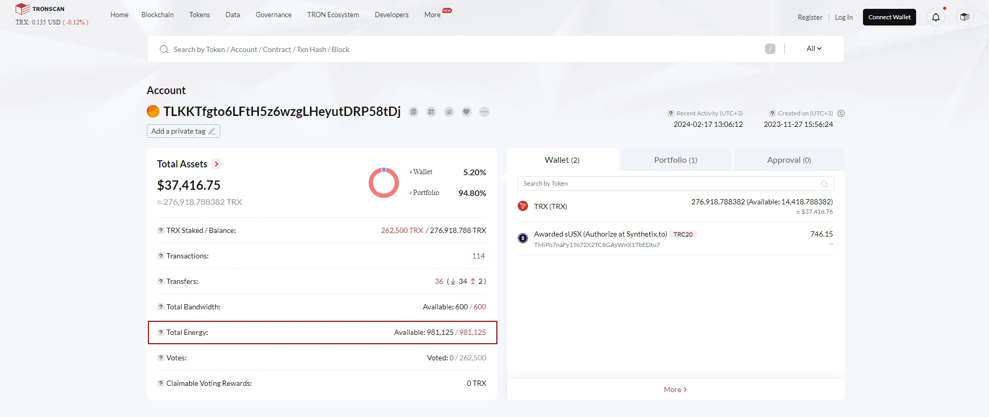Click sUSX token logo in wallet list
The height and width of the screenshot is (417, 989).
523,238
